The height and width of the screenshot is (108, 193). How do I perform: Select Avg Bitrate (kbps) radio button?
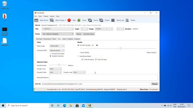coord(78,56)
